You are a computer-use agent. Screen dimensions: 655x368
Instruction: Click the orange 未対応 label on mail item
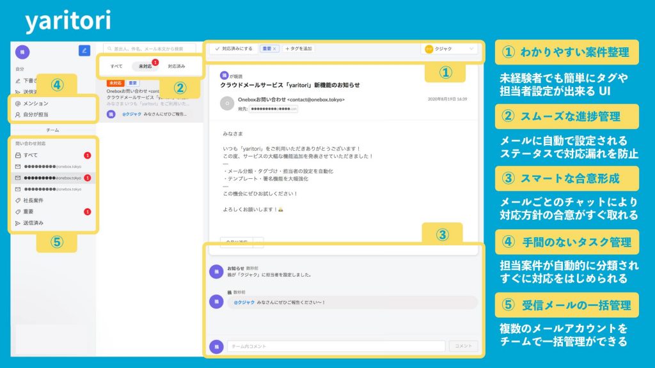point(115,83)
